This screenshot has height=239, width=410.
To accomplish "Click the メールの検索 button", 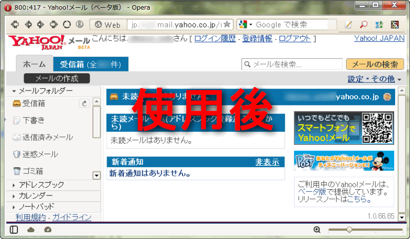I will (x=375, y=64).
